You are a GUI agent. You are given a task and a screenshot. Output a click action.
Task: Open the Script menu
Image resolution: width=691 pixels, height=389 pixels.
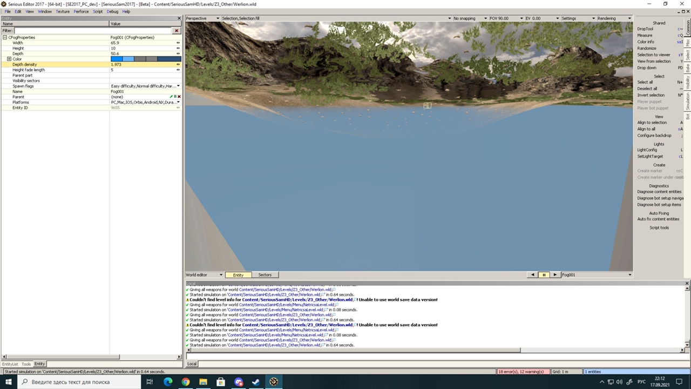[x=98, y=11]
